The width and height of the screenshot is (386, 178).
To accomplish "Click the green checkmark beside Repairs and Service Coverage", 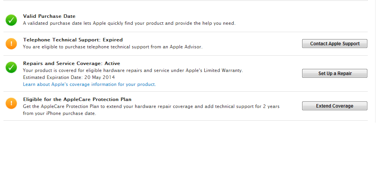I will pyautogui.click(x=11, y=67).
